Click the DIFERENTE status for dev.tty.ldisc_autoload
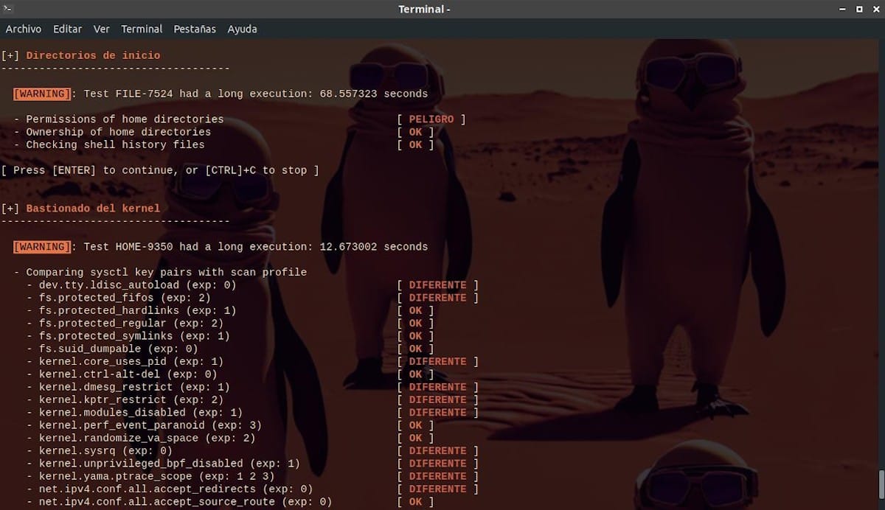The height and width of the screenshot is (510, 885). [437, 285]
